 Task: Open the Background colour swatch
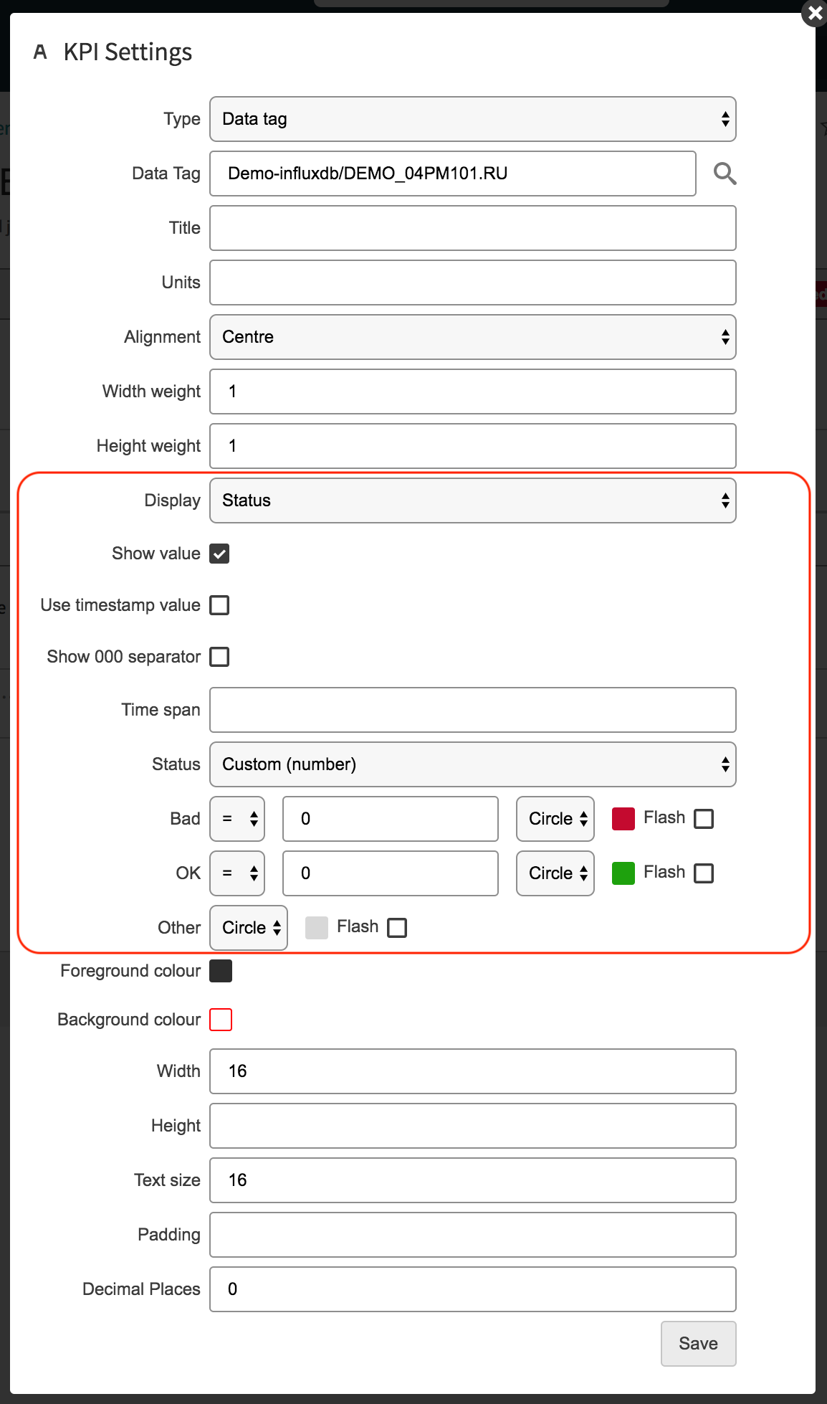pos(221,1020)
